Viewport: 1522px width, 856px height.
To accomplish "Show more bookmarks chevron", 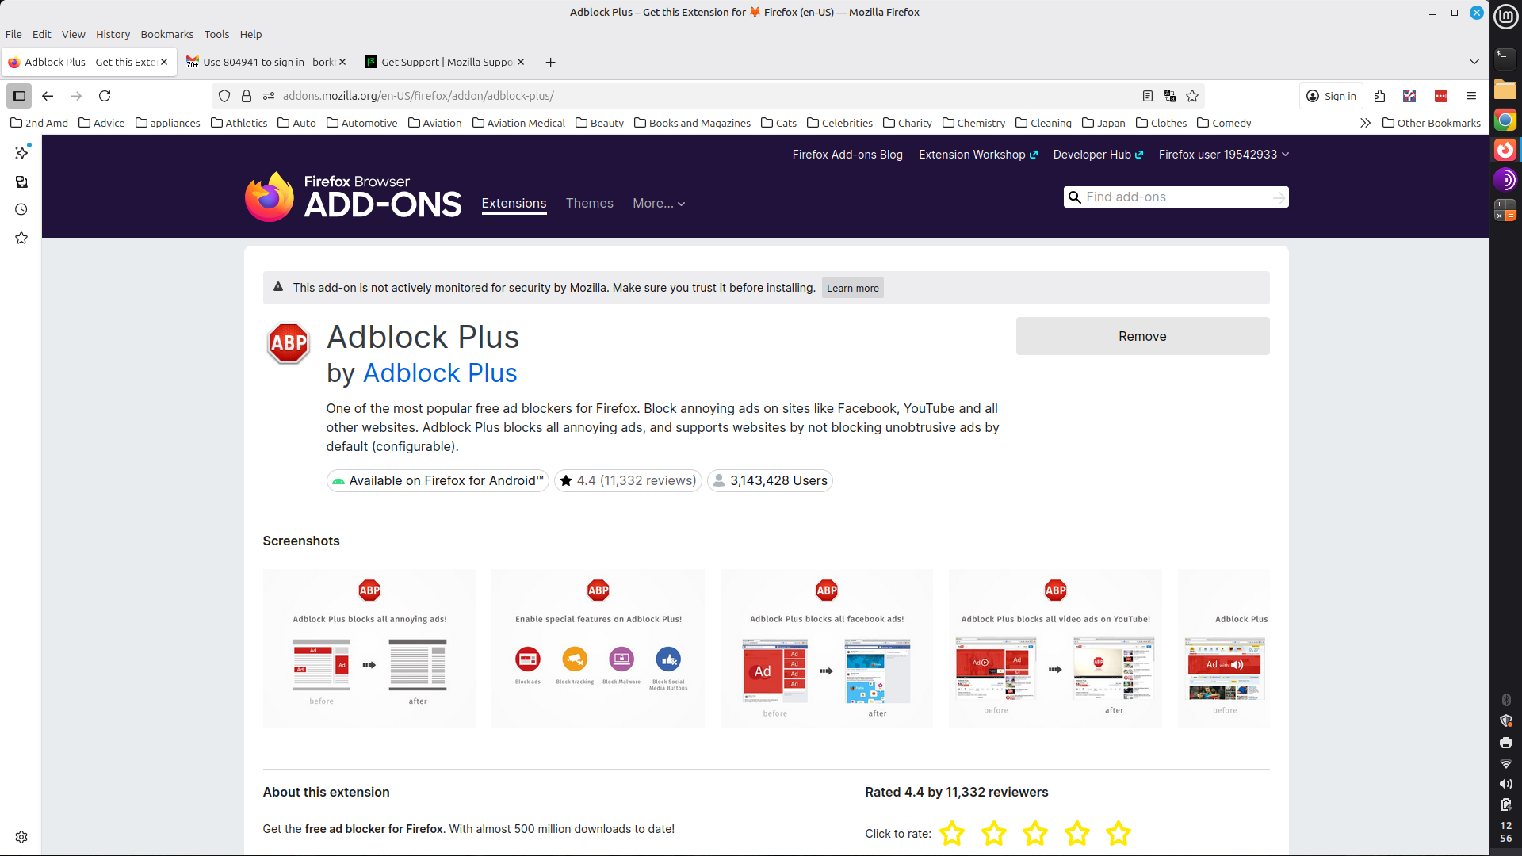I will pos(1365,123).
